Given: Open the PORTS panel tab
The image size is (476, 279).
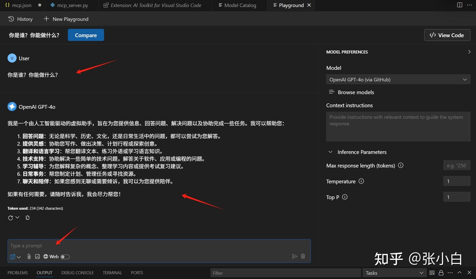Looking at the screenshot, I should (x=137, y=273).
